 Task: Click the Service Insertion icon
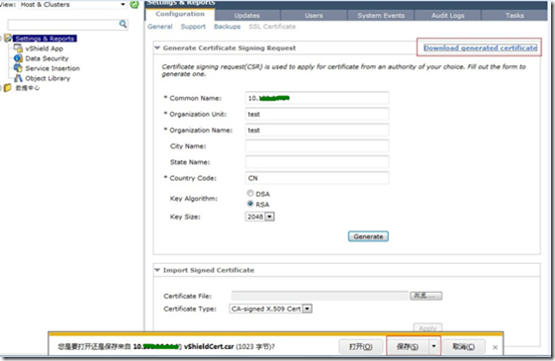[19, 68]
